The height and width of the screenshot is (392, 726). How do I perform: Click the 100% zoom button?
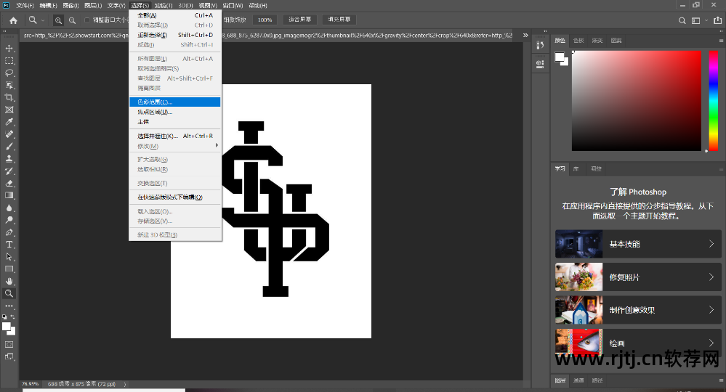click(265, 20)
